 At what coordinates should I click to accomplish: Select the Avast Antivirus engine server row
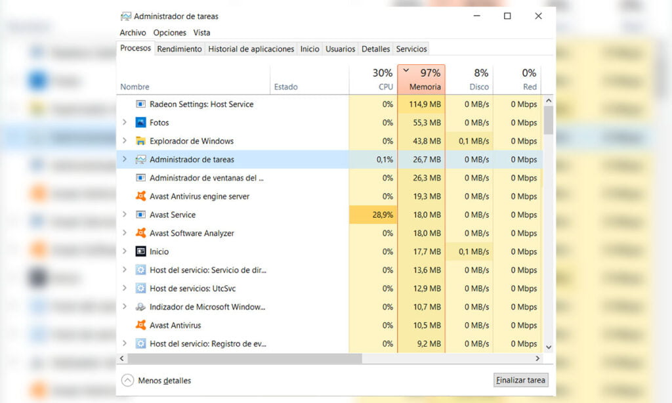click(329, 196)
